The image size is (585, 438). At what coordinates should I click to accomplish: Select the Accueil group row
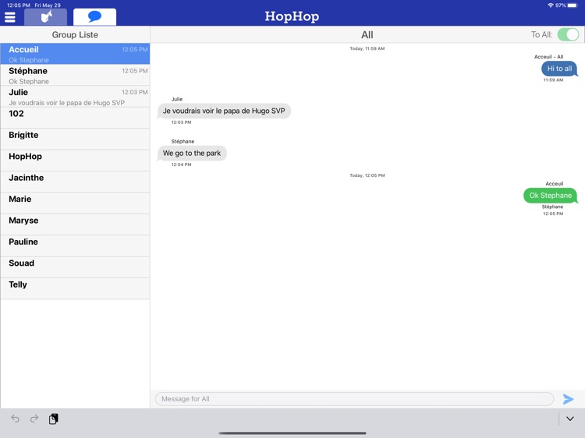pos(75,54)
